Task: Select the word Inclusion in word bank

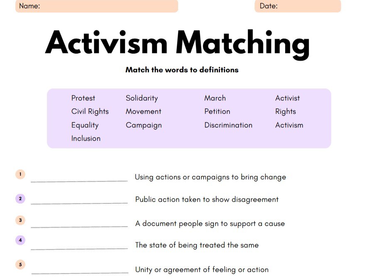Action: click(x=86, y=139)
